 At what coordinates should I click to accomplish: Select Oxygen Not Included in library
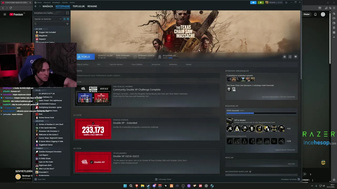(x=47, y=32)
